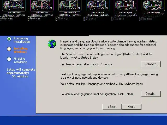Click 'To view or change your current configuration' text
The height and width of the screenshot is (125, 167).
click(97, 94)
